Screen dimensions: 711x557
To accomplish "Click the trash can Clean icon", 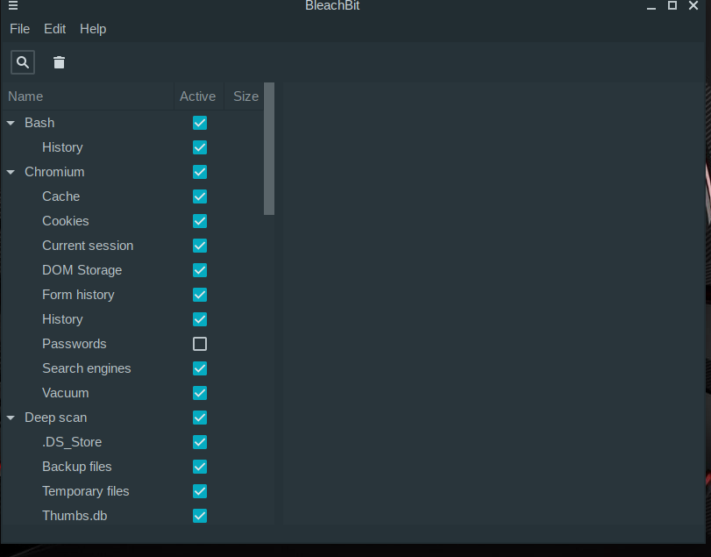I will (x=59, y=62).
